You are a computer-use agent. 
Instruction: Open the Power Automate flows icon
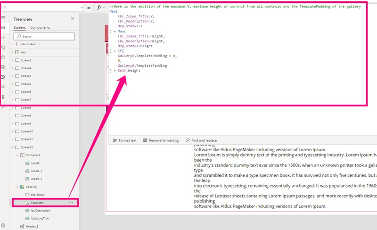[3, 77]
